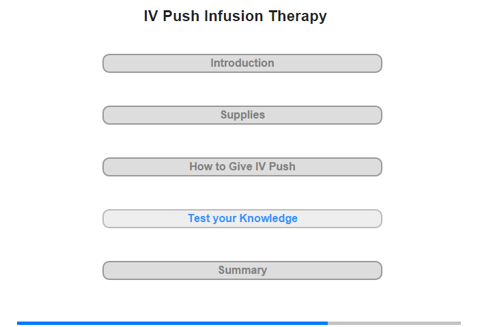Click the IV Push Infusion Therapy heading
Viewport: 478px width, 327px height.
click(235, 16)
